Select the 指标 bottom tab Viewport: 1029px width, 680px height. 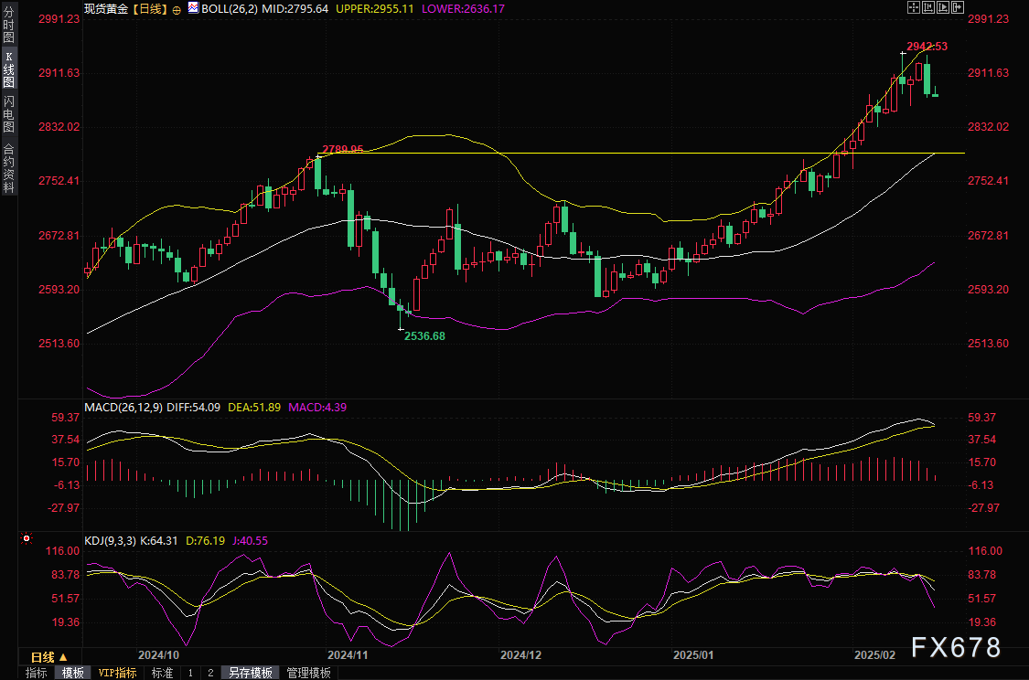37,673
